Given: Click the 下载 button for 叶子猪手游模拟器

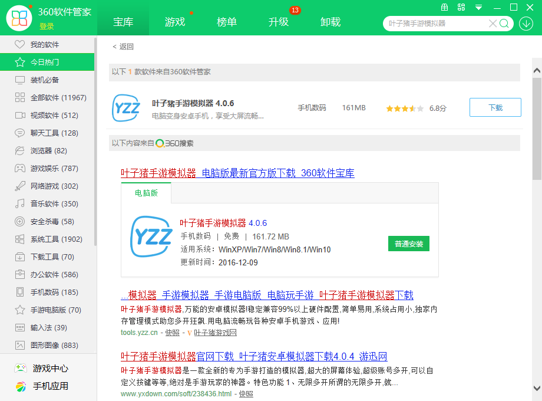Looking at the screenshot, I should point(495,108).
